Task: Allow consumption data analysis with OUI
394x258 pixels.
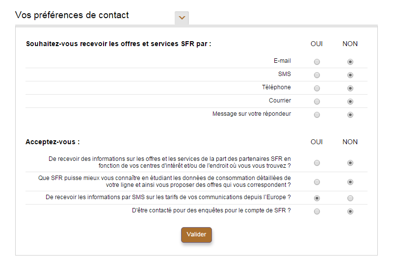Action: 317,182
